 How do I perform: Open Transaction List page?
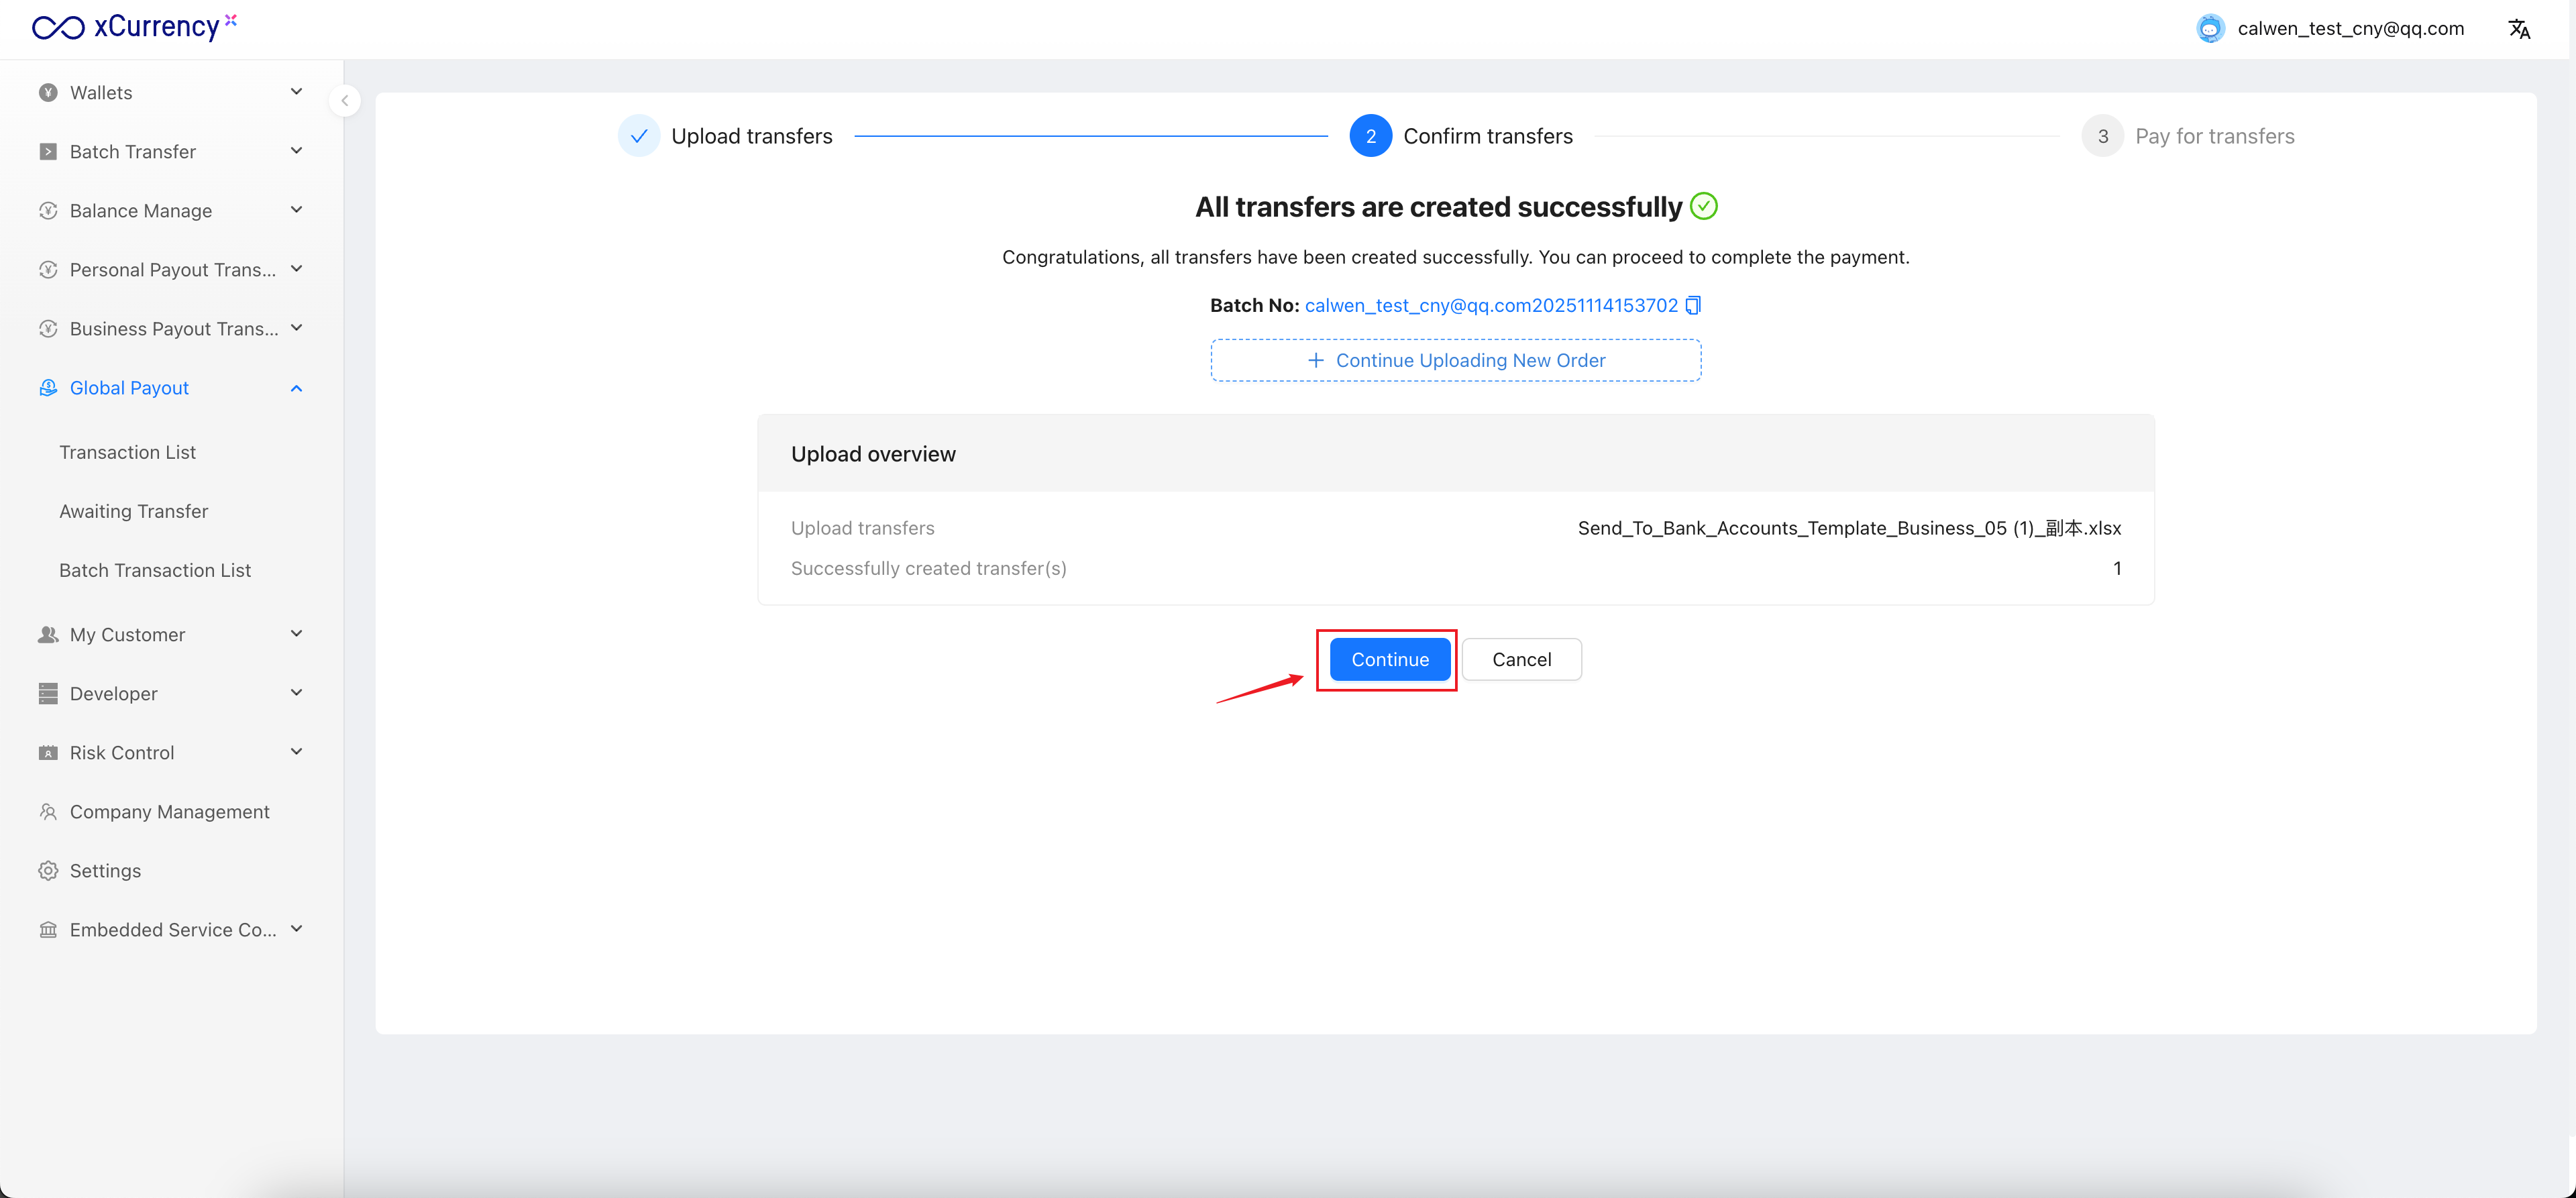pos(127,452)
